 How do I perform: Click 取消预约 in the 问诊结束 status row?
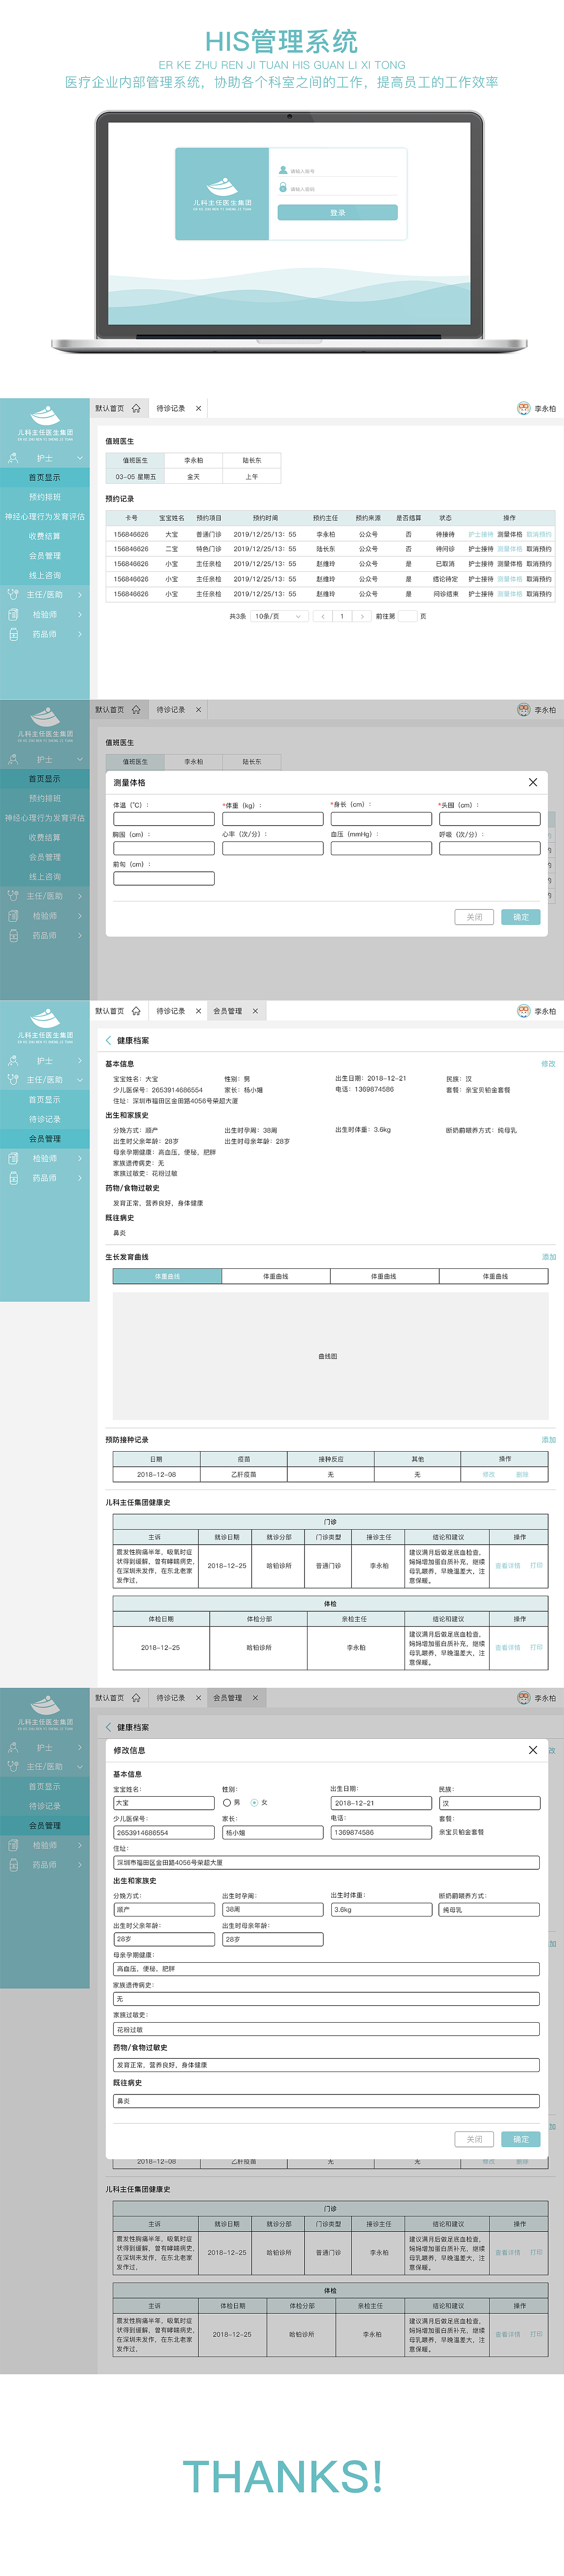pyautogui.click(x=539, y=594)
